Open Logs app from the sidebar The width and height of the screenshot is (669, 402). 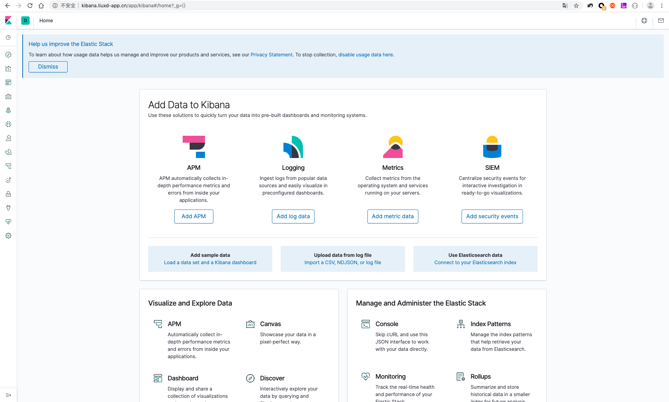[8, 152]
